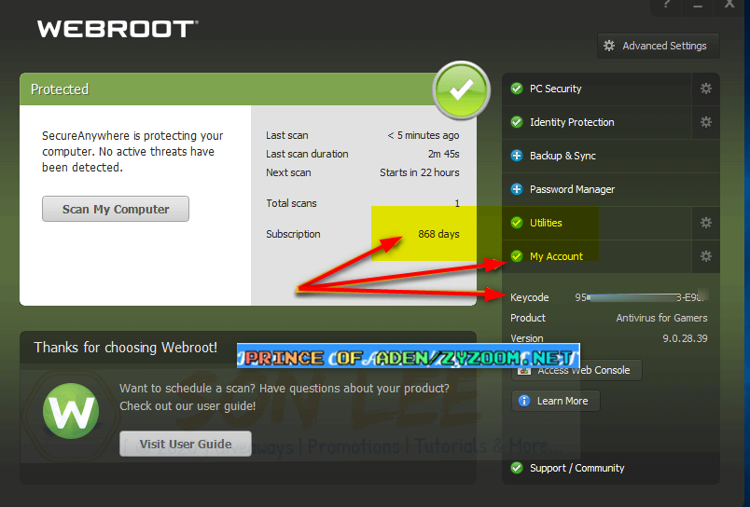Image resolution: width=750 pixels, height=507 pixels.
Task: Click Visit User Guide button
Action: (185, 444)
